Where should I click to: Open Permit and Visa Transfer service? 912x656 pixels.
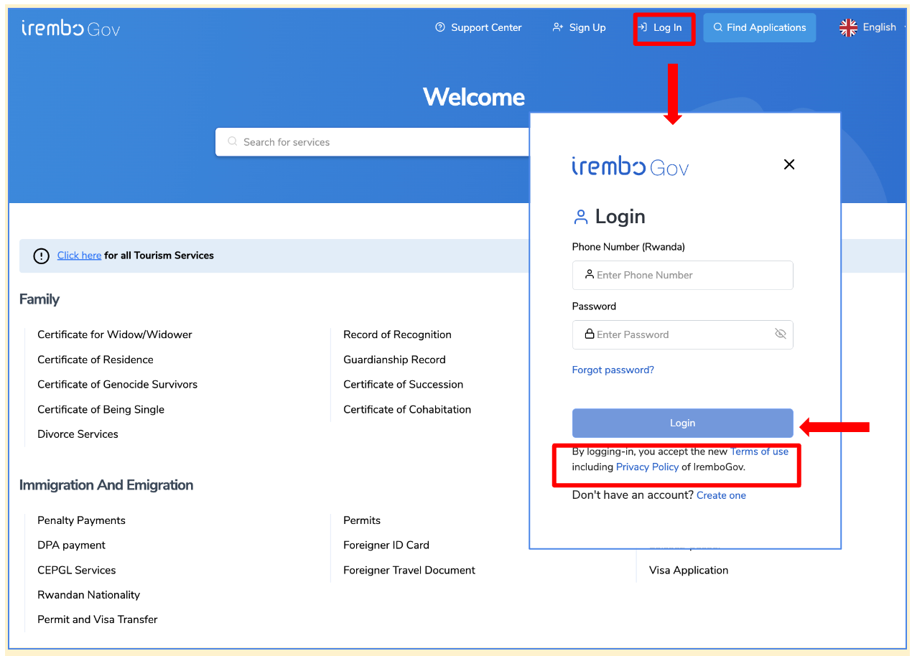tap(97, 619)
